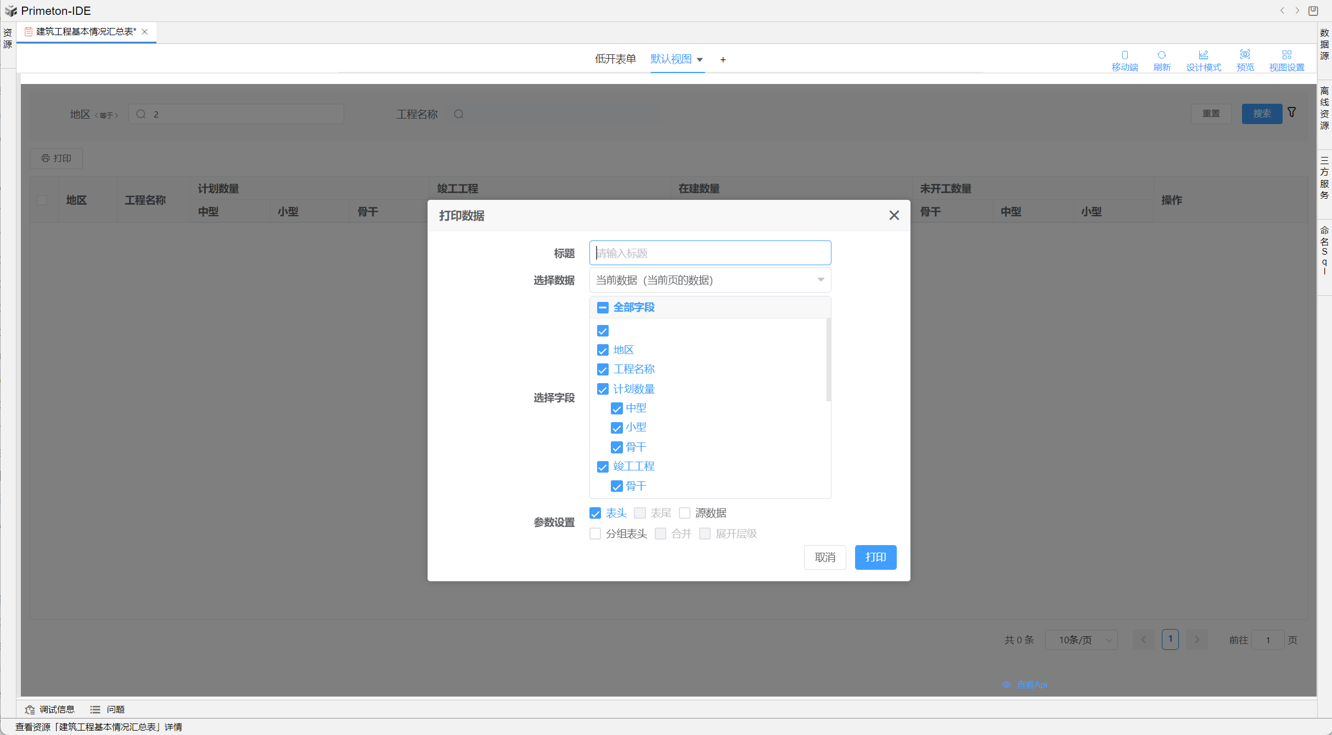Image resolution: width=1332 pixels, height=735 pixels.
Task: Uncheck the 地区 field checkbox
Action: click(603, 350)
